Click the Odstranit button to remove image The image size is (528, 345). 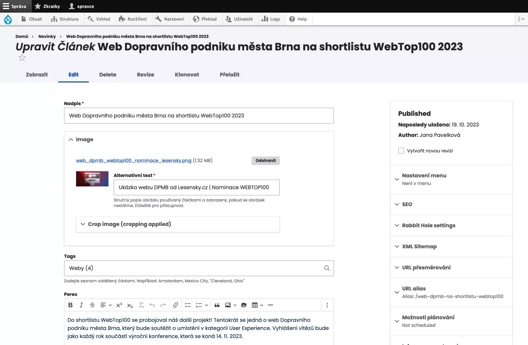coord(266,160)
